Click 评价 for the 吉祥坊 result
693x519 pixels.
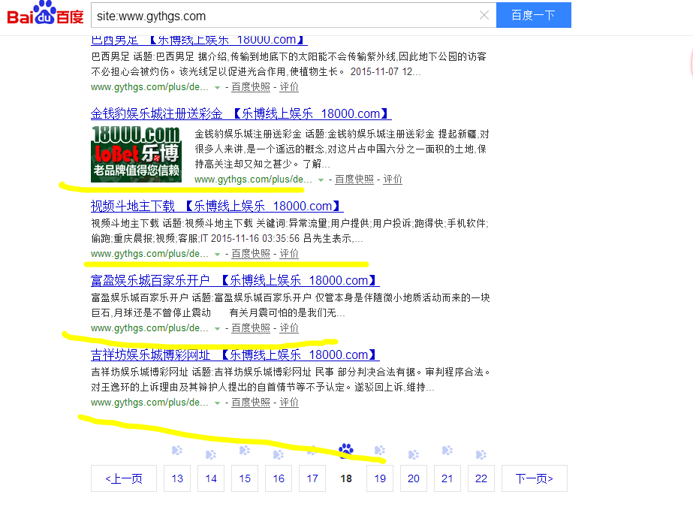(x=289, y=402)
